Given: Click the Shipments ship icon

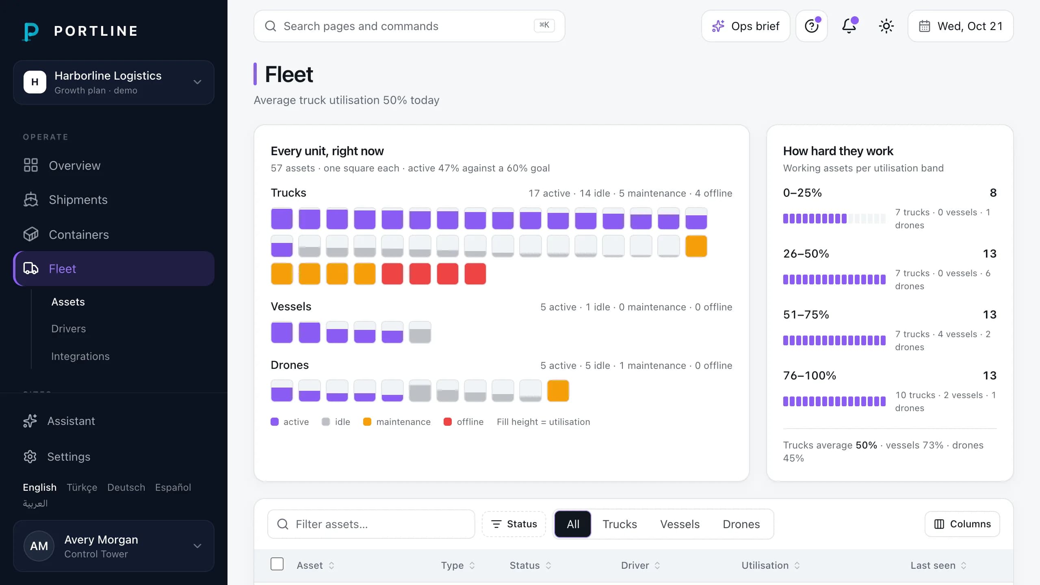Looking at the screenshot, I should [31, 199].
